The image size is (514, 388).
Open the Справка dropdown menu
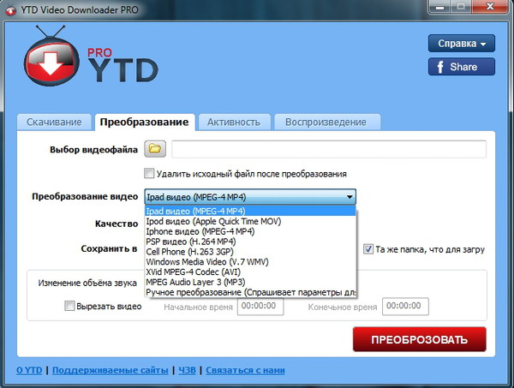(462, 43)
